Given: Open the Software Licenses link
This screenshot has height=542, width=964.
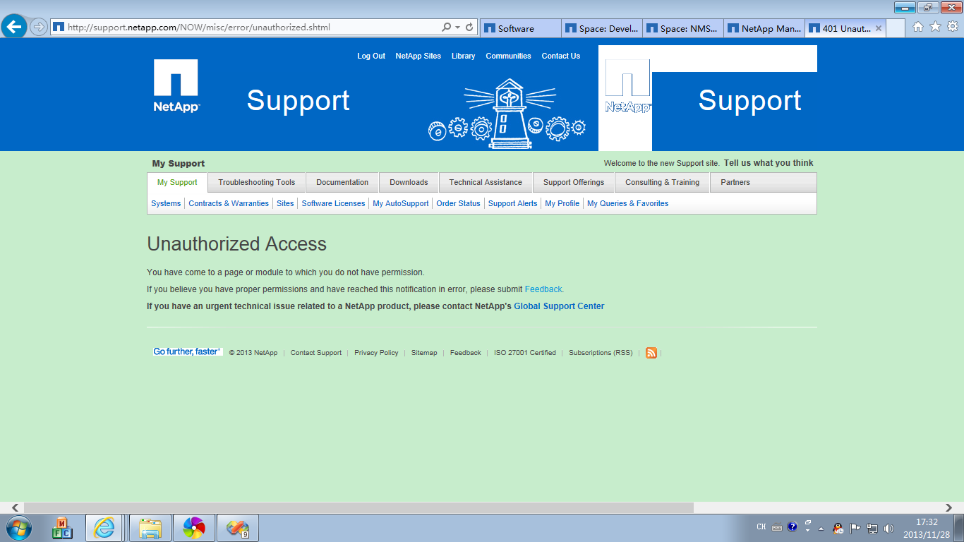Looking at the screenshot, I should tap(334, 203).
